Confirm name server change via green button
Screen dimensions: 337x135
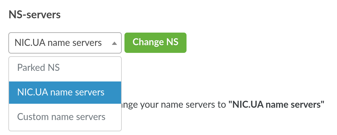pos(155,42)
